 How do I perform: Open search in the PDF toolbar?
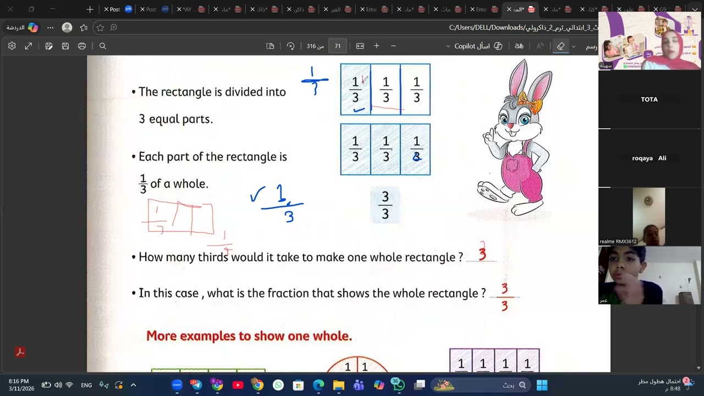(103, 46)
